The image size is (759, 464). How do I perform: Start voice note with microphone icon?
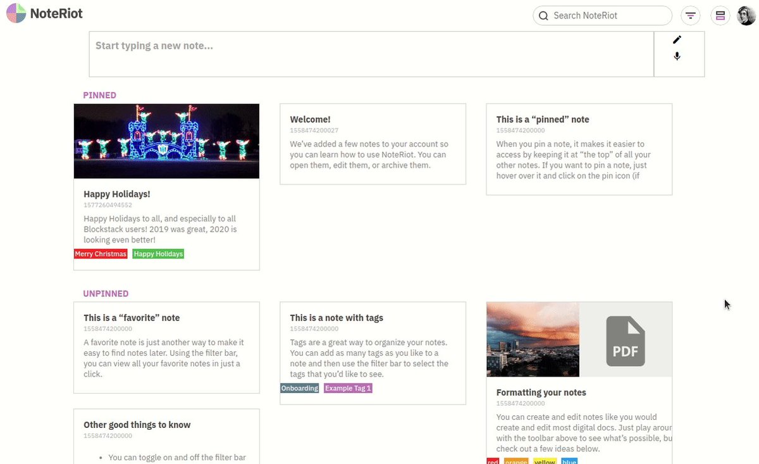(x=677, y=56)
